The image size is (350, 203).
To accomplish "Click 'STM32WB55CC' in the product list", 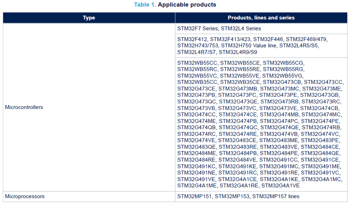I will (x=197, y=63).
